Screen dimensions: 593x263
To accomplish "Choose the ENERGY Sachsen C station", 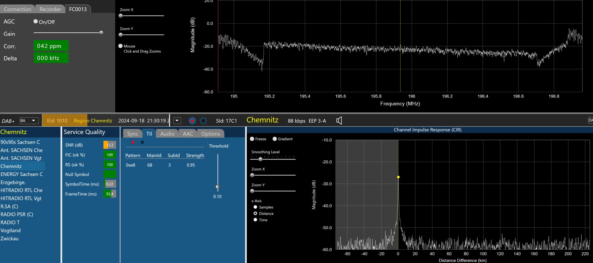I will pos(22,174).
